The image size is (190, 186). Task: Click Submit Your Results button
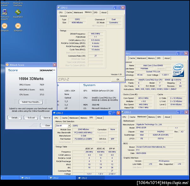tap(31, 102)
